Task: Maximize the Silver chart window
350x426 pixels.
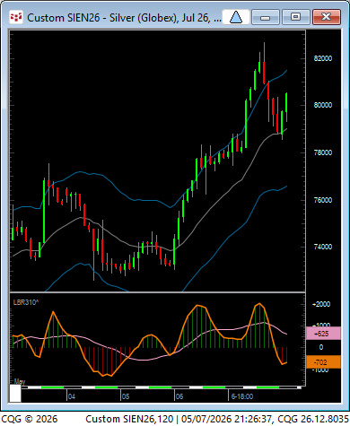Action: click(295, 17)
